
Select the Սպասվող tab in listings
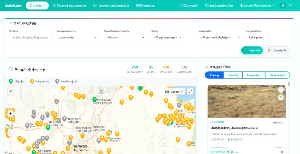(254, 75)
